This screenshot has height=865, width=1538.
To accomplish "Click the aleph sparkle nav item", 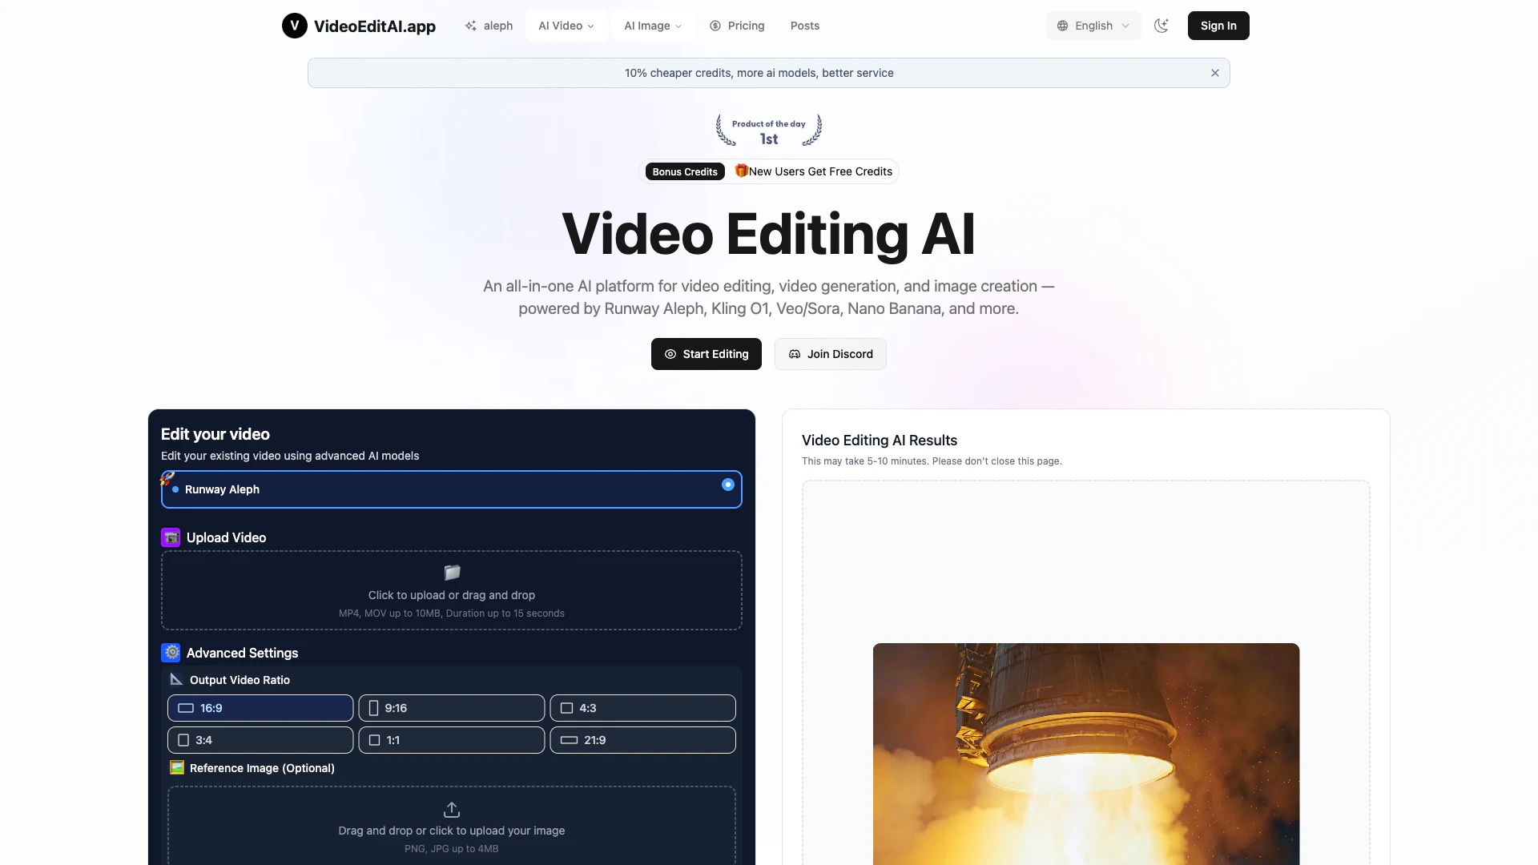I will 489,26.
